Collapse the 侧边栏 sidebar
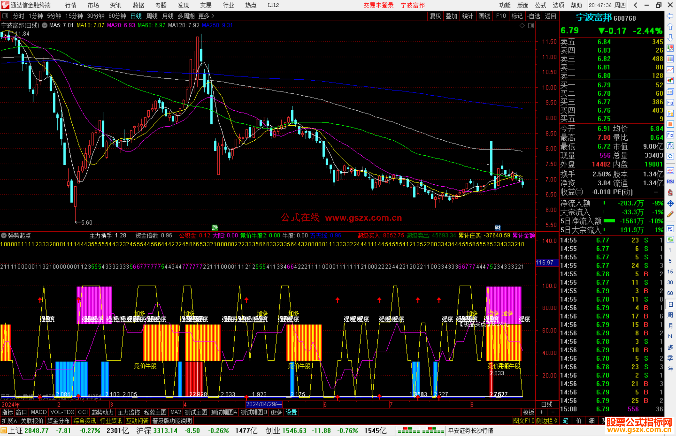This screenshot has height=436, width=676. pos(547,421)
